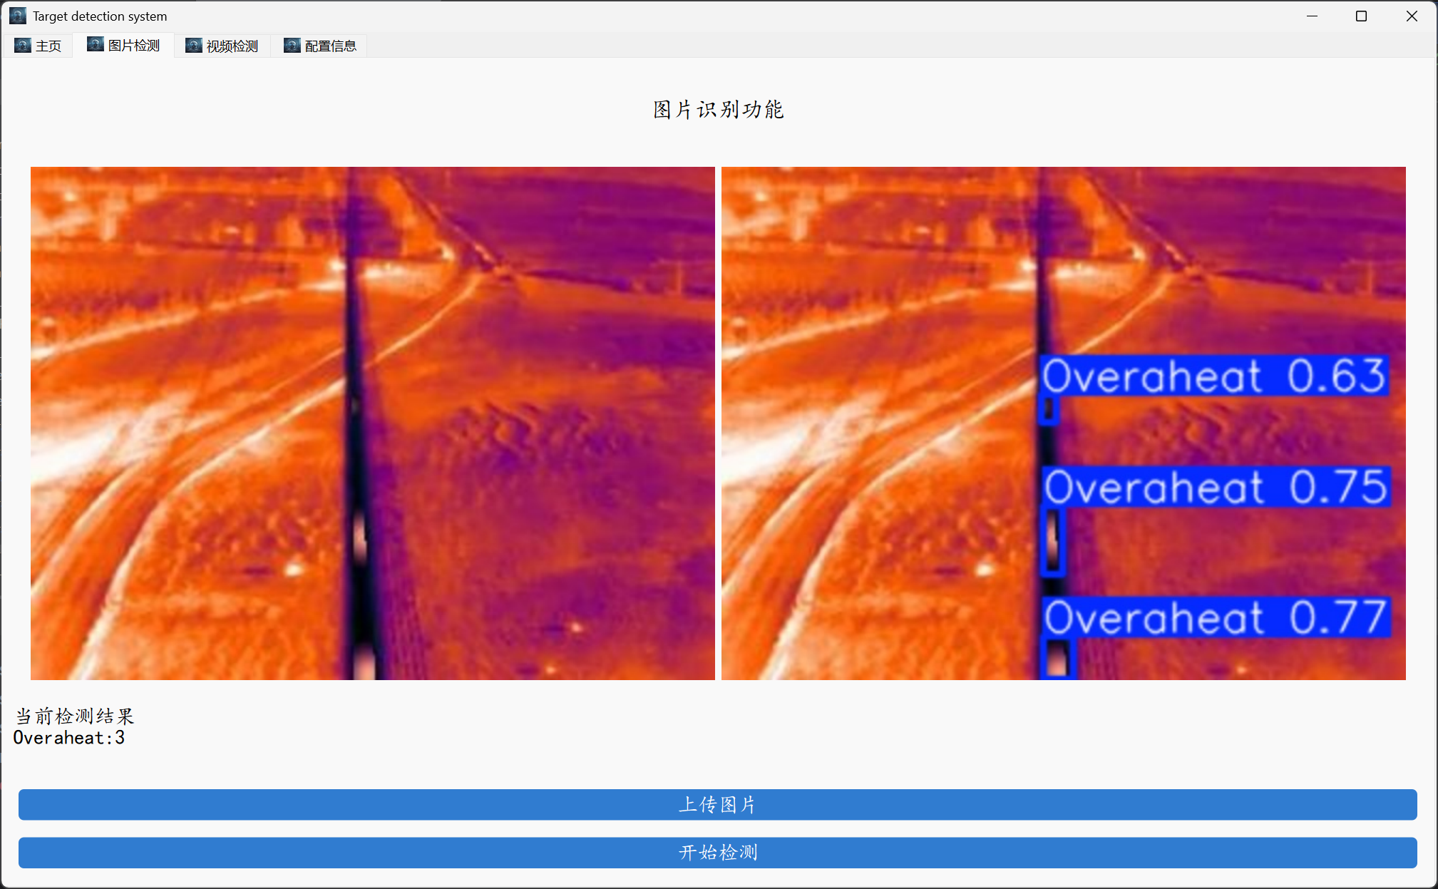The width and height of the screenshot is (1438, 889).
Task: Open the 主页 home tab
Action: point(48,46)
